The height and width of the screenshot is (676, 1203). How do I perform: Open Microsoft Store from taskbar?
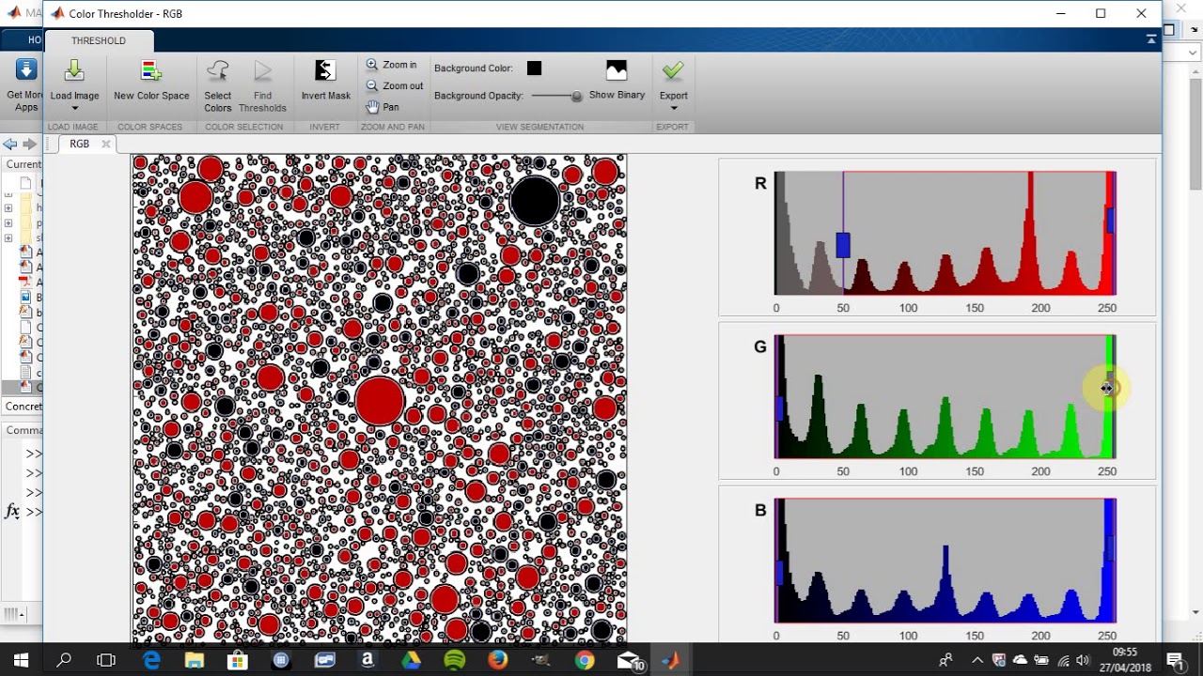[238, 660]
